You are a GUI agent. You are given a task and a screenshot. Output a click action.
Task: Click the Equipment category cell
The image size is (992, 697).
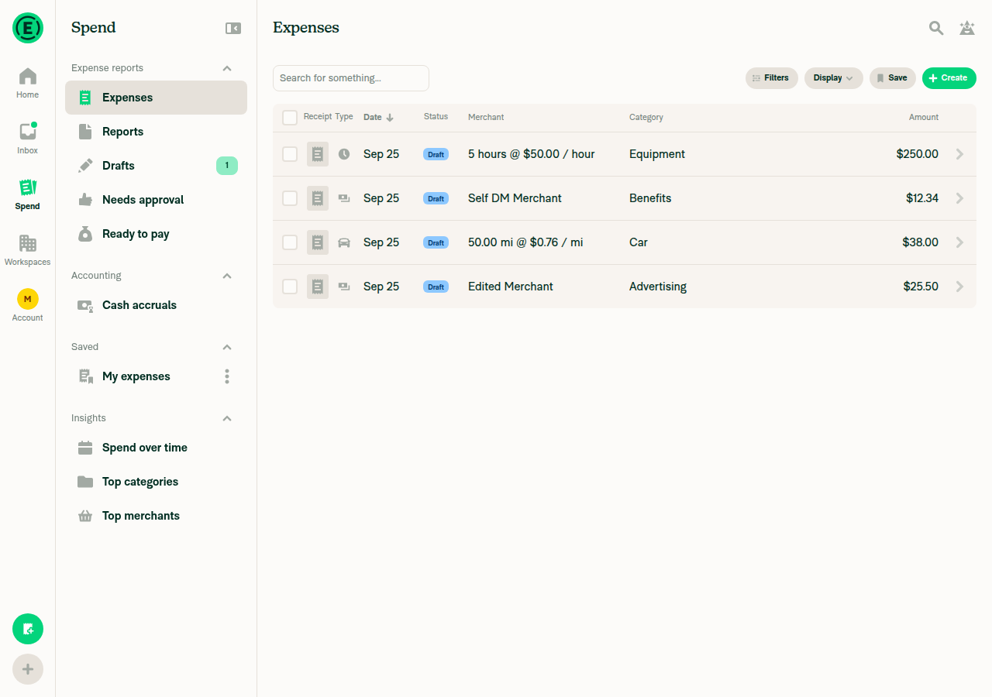[657, 154]
